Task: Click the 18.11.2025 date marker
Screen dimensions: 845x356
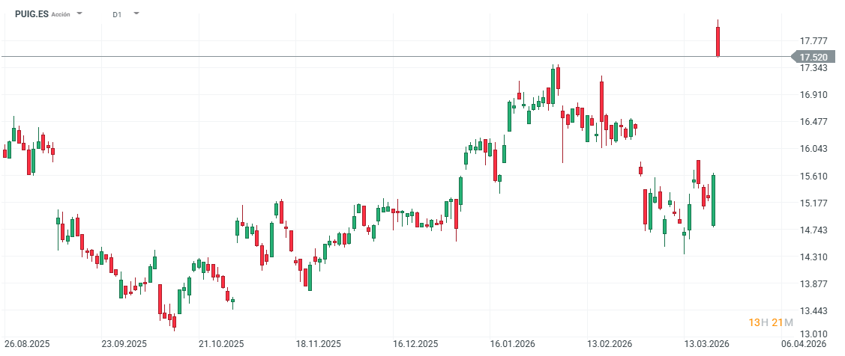Action: 319,344
